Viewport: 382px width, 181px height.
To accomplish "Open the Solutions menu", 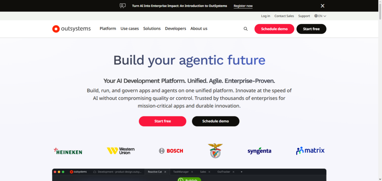I will (x=152, y=28).
